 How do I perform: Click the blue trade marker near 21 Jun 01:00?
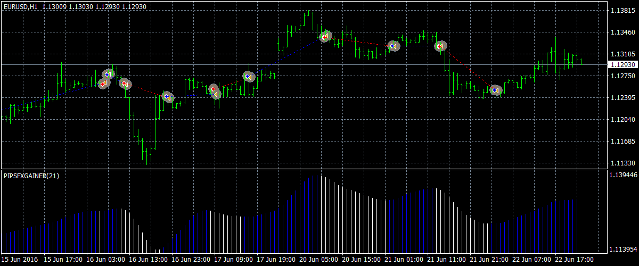394,46
